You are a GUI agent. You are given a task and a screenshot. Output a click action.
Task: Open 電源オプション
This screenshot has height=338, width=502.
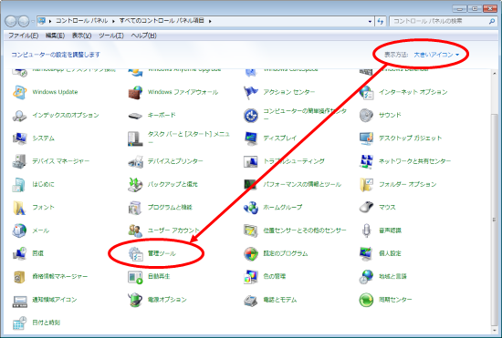[157, 300]
